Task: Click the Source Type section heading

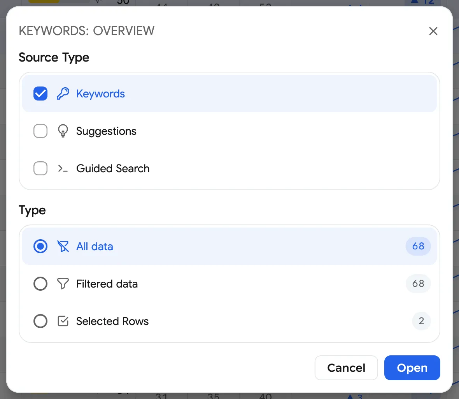Action: (x=54, y=58)
